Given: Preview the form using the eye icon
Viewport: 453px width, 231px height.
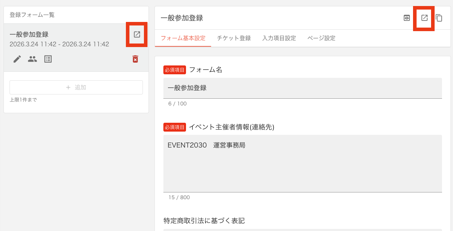Looking at the screenshot, I should click(x=406, y=18).
